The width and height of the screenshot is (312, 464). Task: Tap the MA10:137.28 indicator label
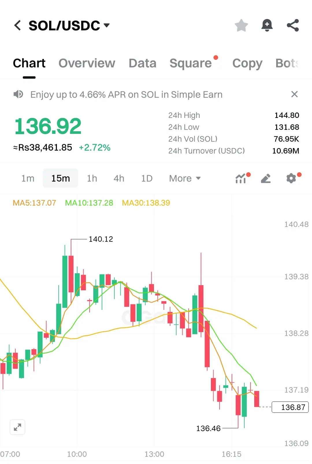click(89, 203)
